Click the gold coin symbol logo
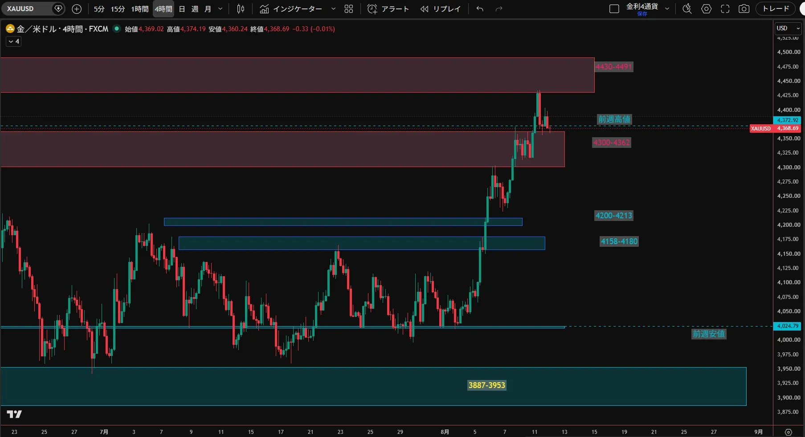The height and width of the screenshot is (437, 805). [10, 29]
